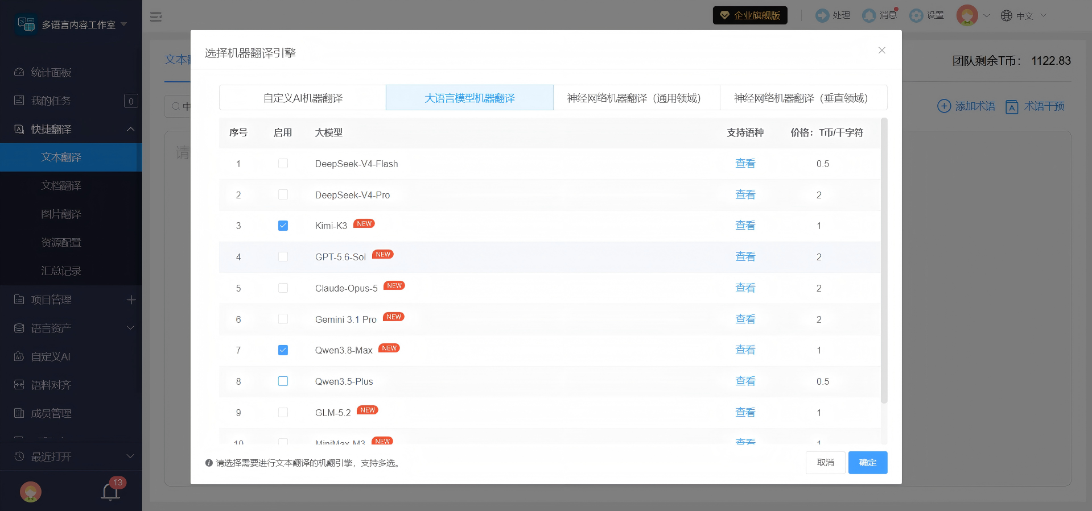Click the 支持语种 column header
The width and height of the screenshot is (1092, 511).
[x=745, y=132]
